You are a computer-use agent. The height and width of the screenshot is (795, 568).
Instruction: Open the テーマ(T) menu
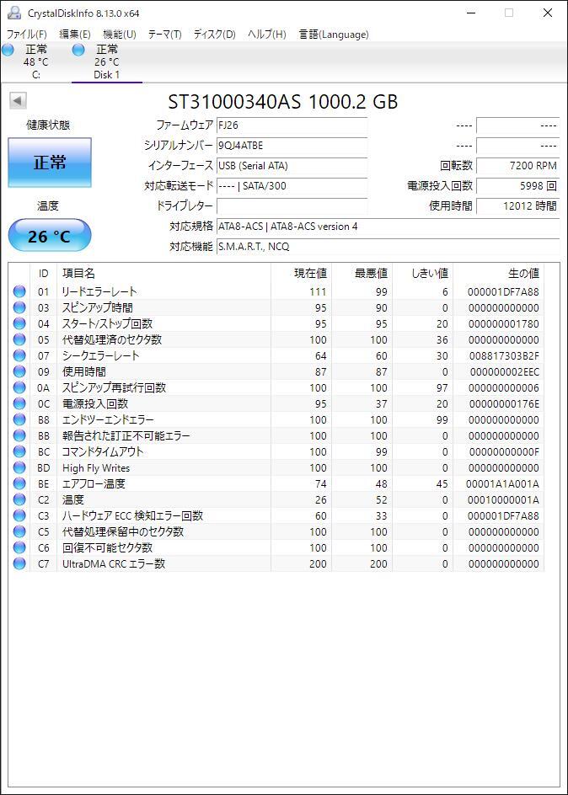(165, 35)
